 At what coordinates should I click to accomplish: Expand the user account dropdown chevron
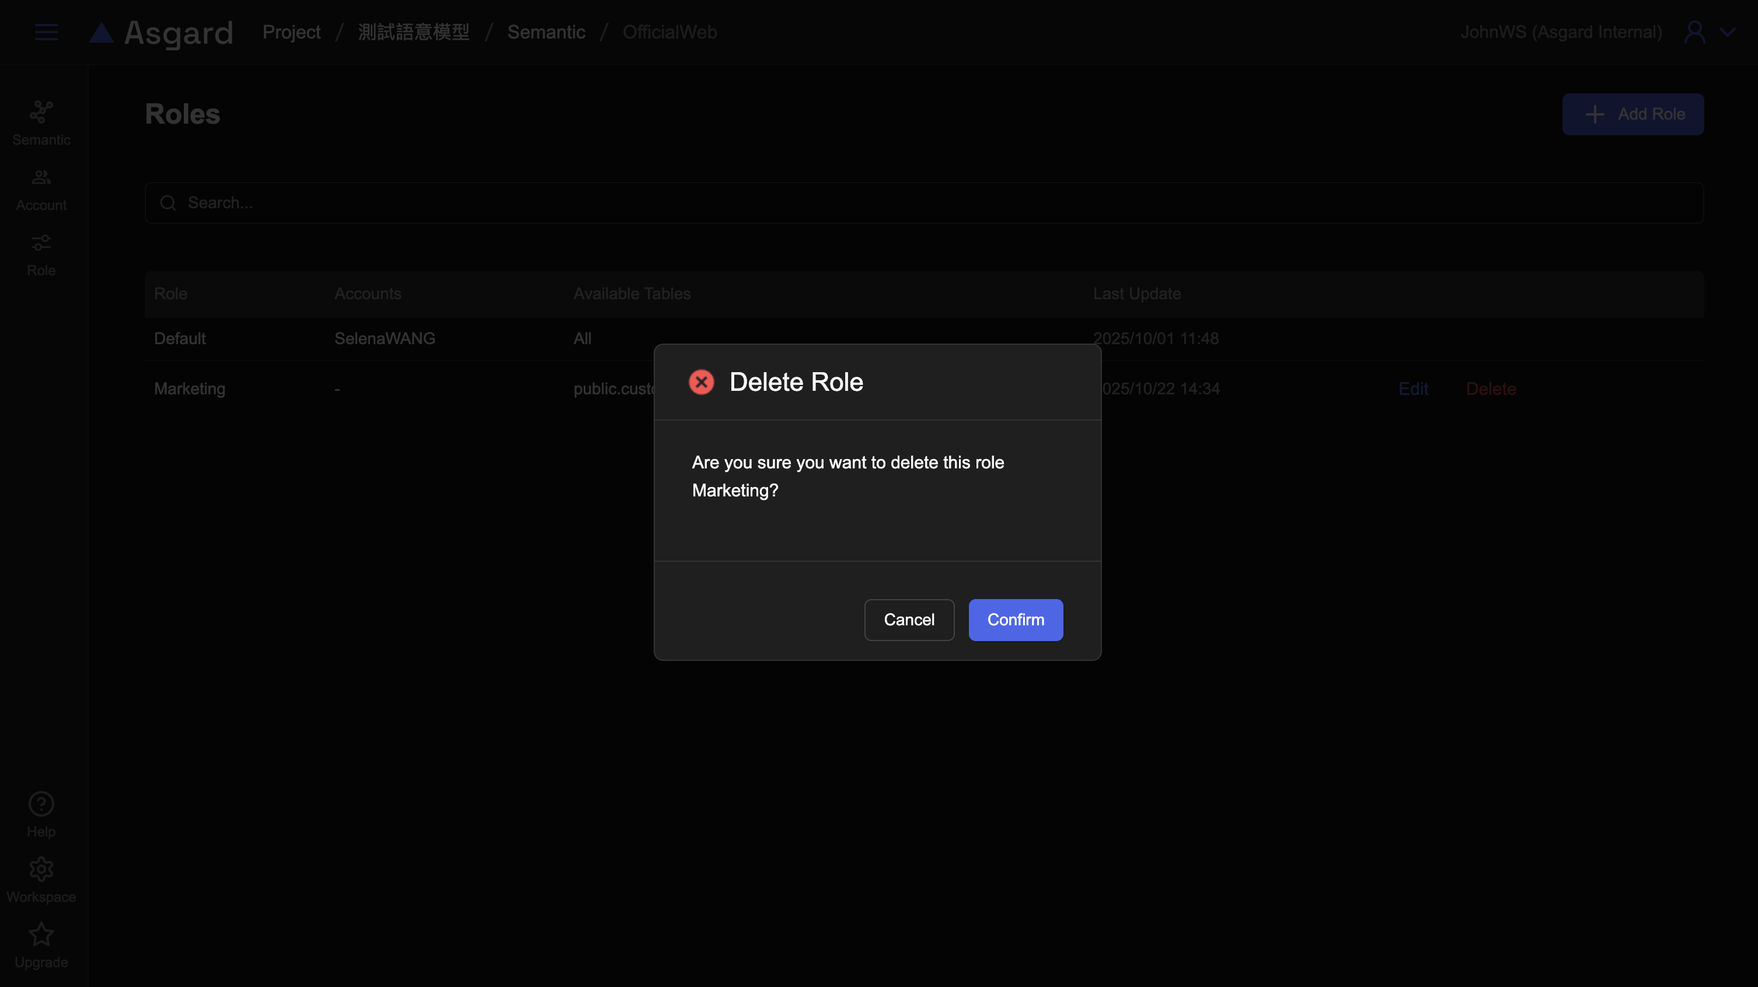(x=1727, y=32)
